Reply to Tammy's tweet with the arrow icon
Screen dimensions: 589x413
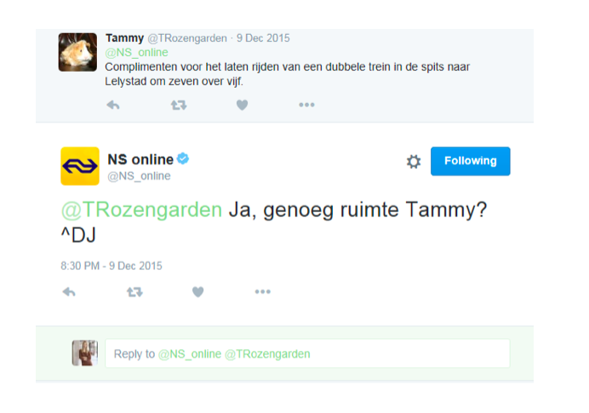112,105
